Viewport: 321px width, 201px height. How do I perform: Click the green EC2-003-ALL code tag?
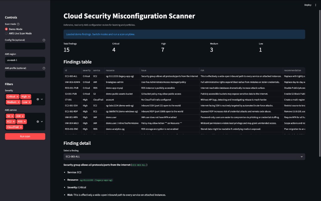coord(139,165)
